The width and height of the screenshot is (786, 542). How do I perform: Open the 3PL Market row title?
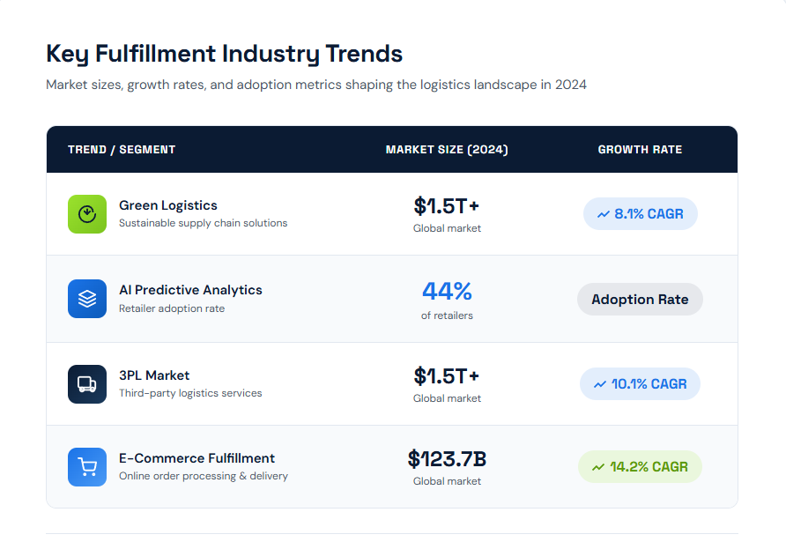[154, 375]
